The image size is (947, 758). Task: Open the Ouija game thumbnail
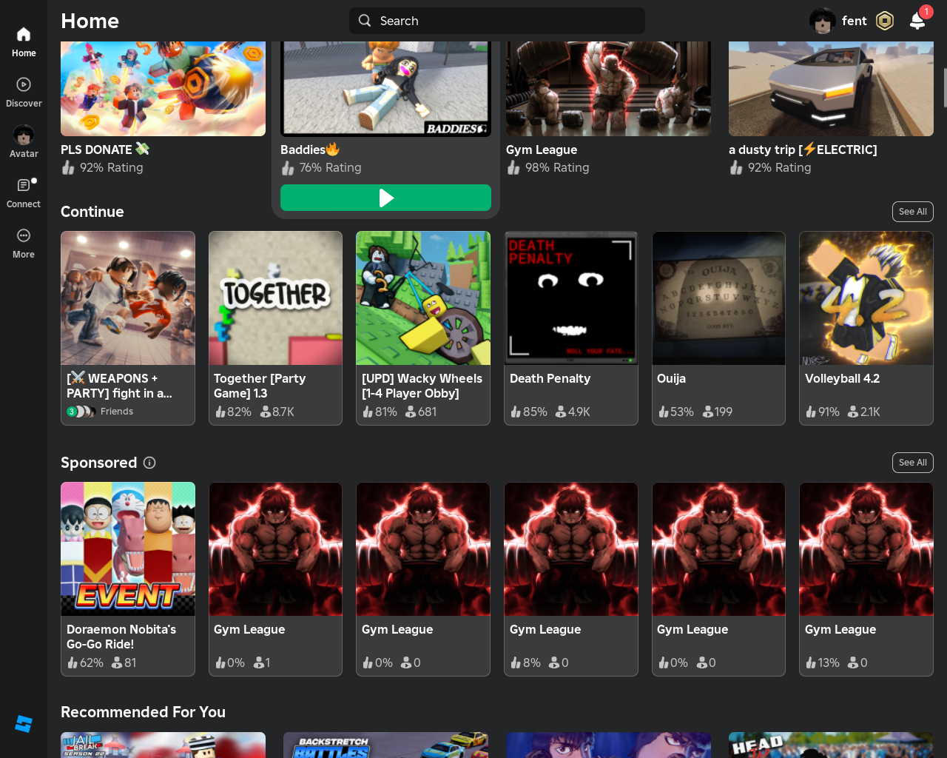point(718,298)
